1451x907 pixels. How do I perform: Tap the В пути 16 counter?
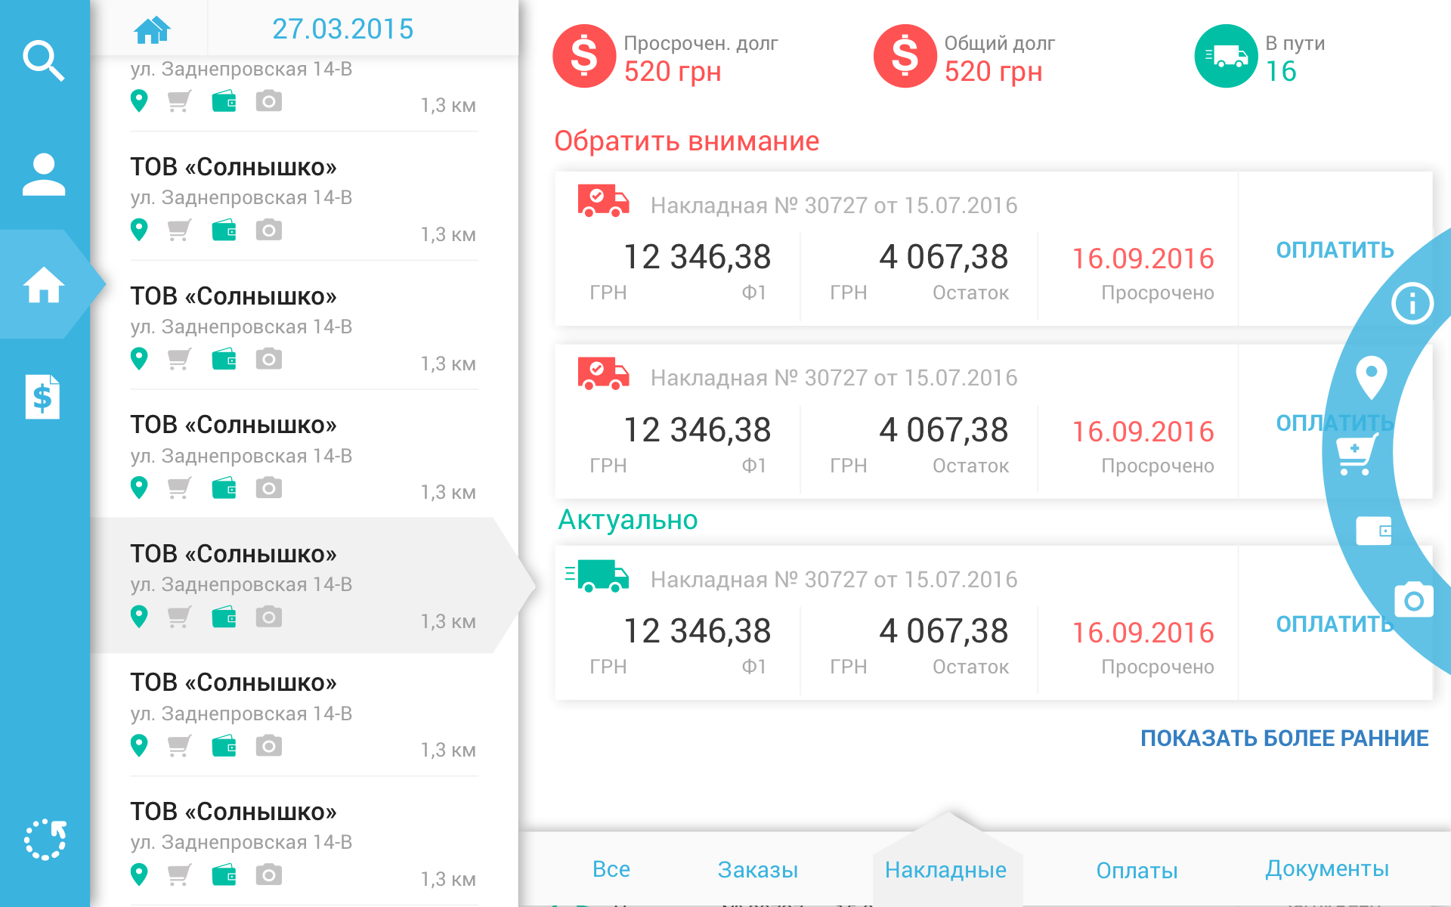point(1281,72)
